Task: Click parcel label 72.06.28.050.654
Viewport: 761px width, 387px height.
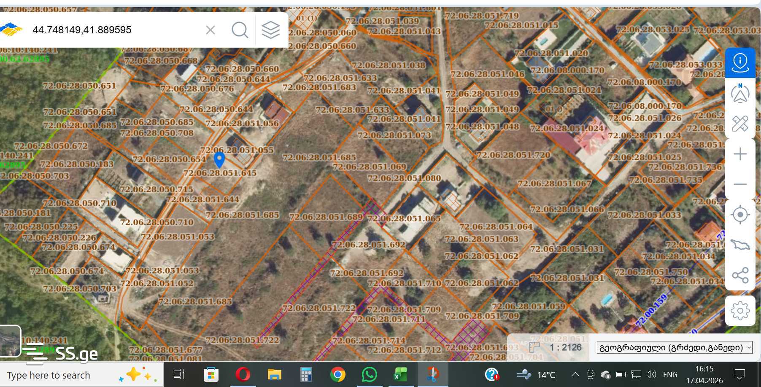Action: [169, 159]
